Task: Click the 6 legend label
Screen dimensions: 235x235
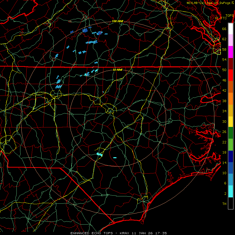Action: point(225,183)
